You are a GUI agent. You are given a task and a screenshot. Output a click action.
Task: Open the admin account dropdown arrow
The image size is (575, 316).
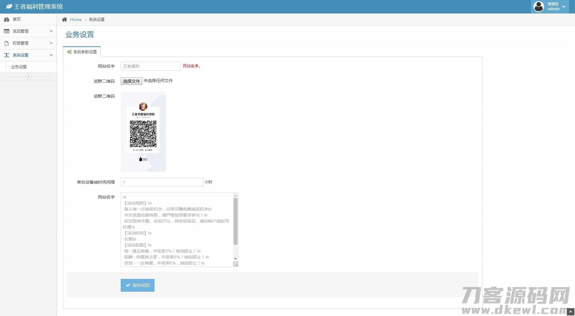tap(564, 7)
